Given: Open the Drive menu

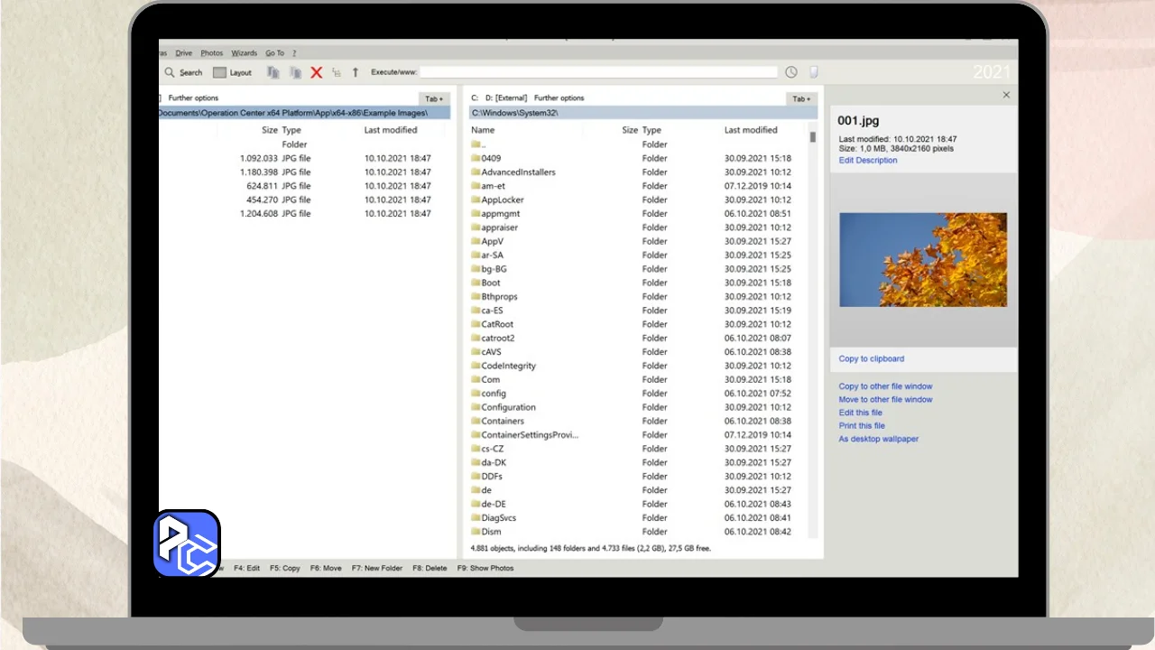Looking at the screenshot, I should pos(184,53).
